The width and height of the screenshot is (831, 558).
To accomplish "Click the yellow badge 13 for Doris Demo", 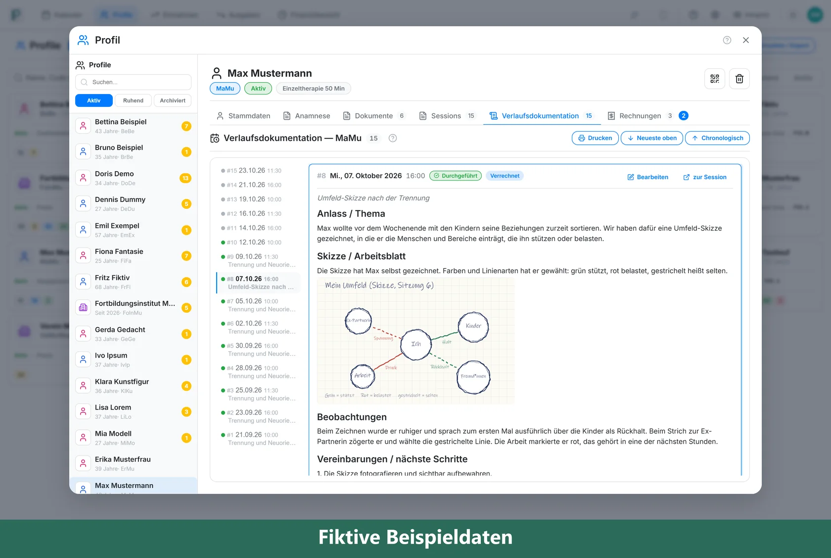I will click(185, 178).
